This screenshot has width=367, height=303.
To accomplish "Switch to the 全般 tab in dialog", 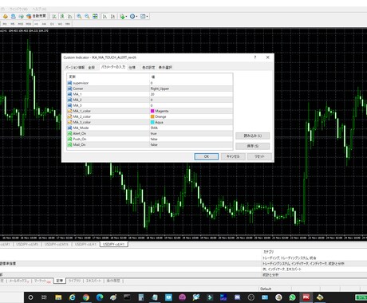I will (x=92, y=67).
